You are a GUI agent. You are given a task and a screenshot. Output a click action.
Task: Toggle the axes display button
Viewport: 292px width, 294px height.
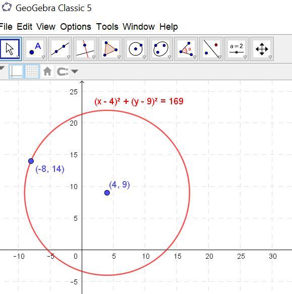pos(16,71)
